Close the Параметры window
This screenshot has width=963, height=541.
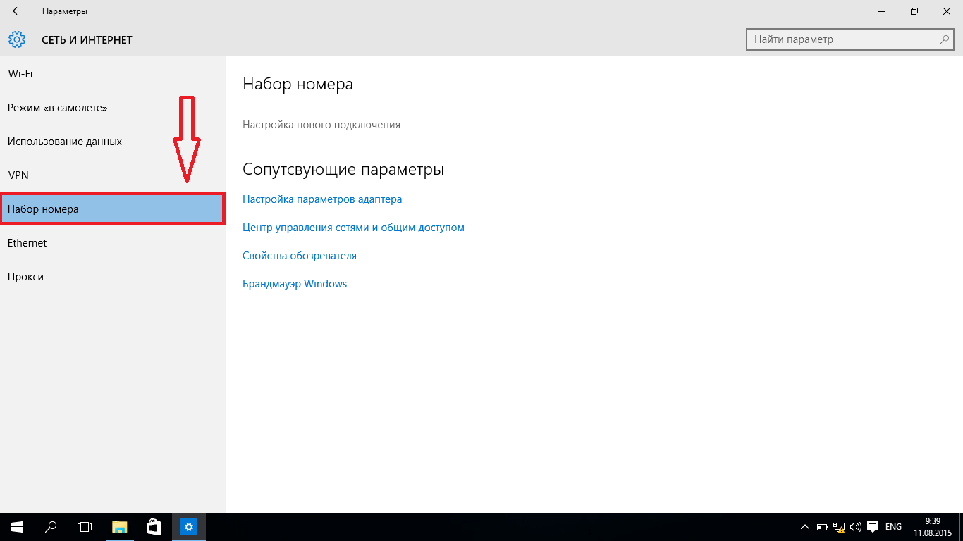(947, 11)
